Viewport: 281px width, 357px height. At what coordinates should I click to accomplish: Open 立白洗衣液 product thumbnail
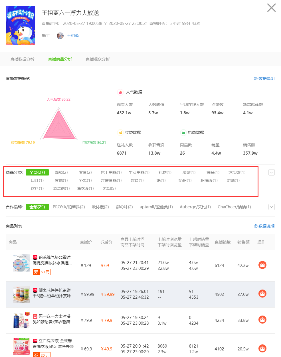pos(21,346)
